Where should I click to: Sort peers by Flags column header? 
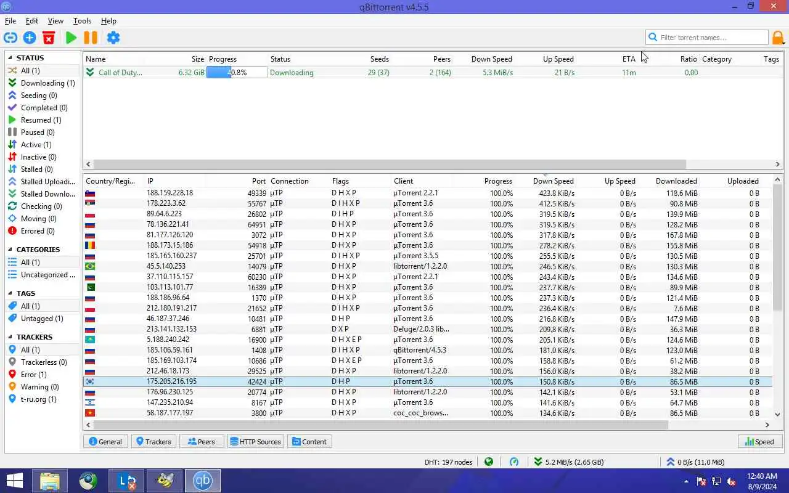point(340,181)
